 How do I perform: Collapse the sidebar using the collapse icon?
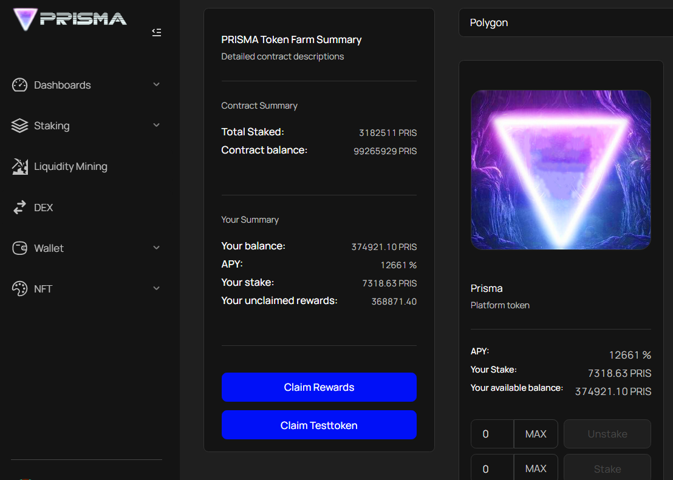tap(157, 32)
